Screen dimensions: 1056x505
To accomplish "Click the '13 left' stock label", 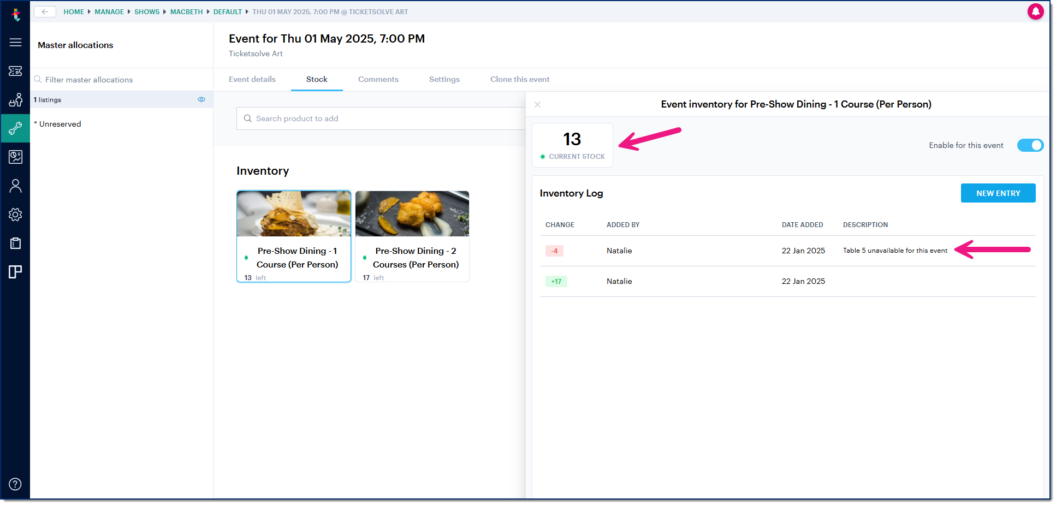I will coord(255,278).
